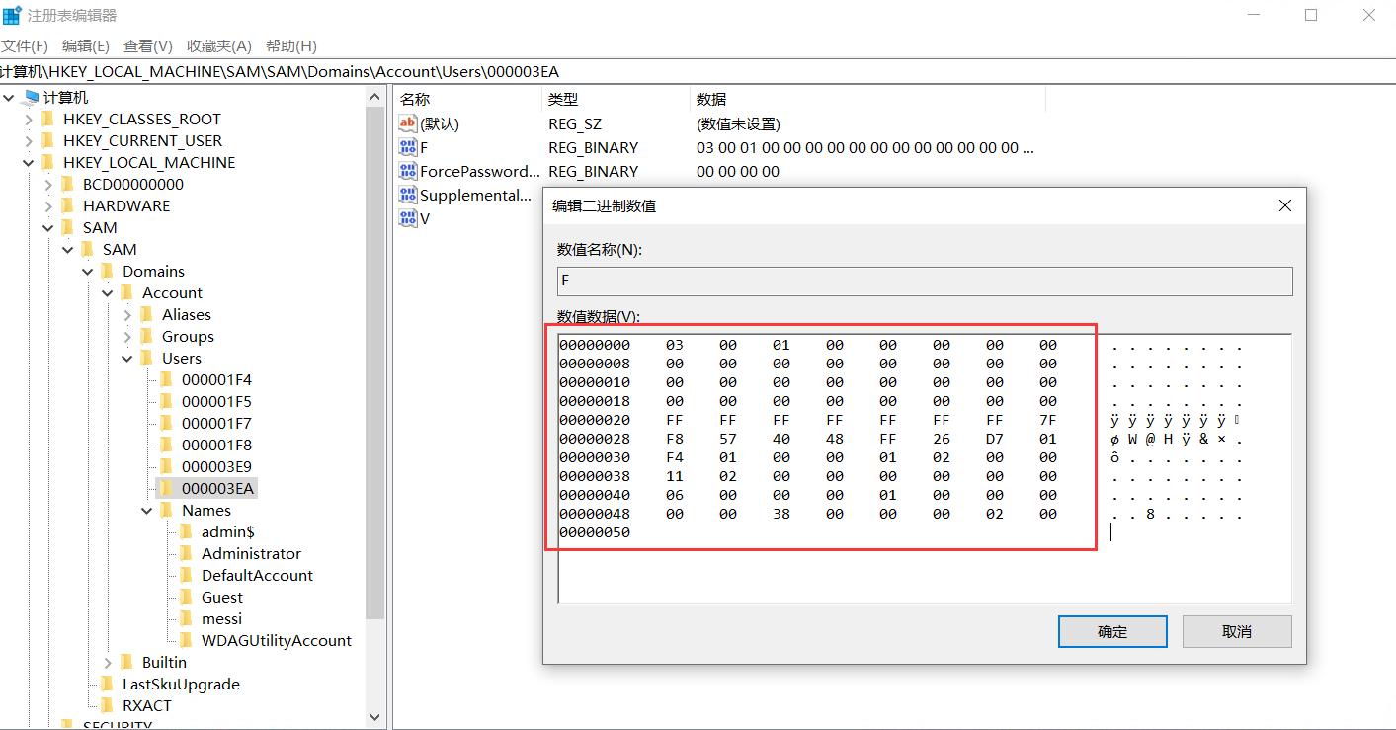Click the binary icon beside Supplemental value
This screenshot has height=730, width=1396.
[406, 194]
